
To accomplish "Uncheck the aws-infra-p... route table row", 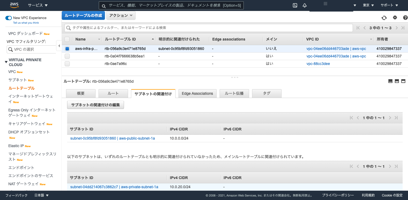I will 67,49.
